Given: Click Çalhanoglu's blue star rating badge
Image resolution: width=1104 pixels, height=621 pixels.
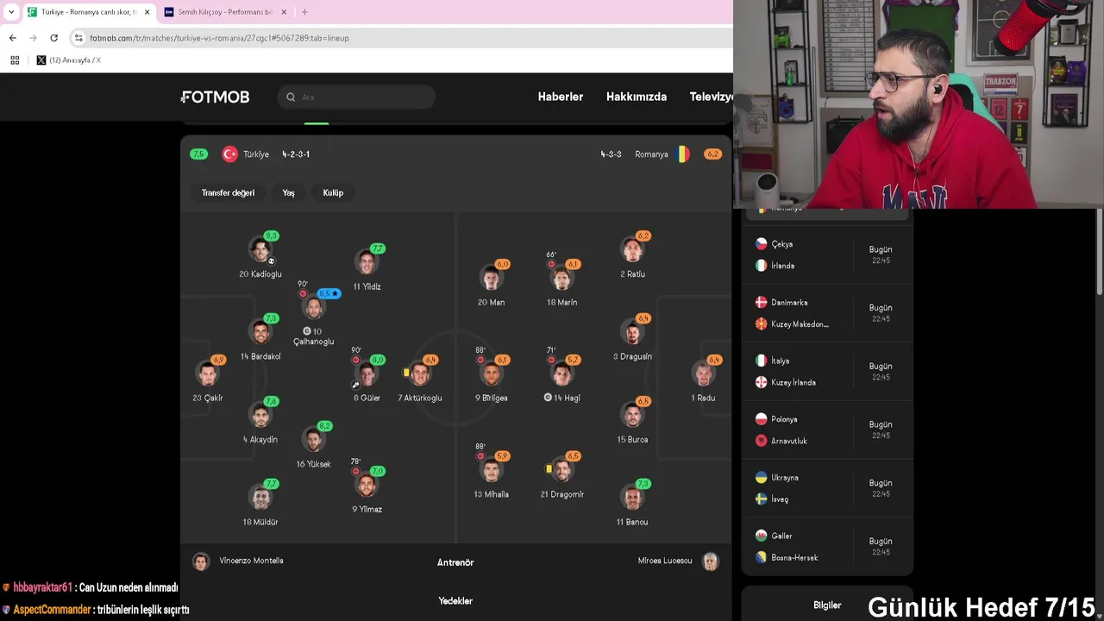Looking at the screenshot, I should pyautogui.click(x=329, y=294).
